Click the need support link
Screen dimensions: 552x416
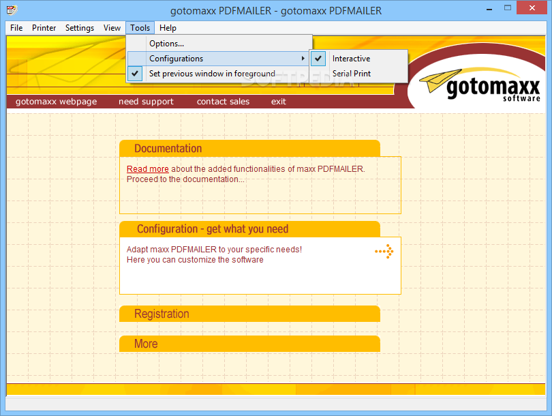coord(146,102)
